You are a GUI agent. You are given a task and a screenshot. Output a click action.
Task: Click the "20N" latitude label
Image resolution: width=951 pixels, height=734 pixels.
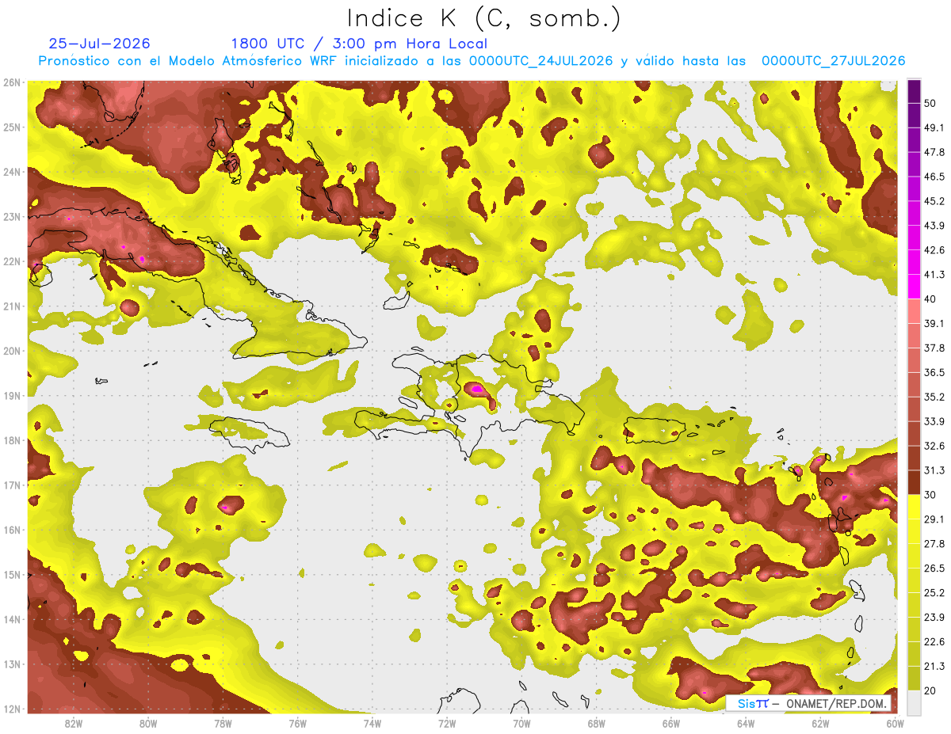point(13,351)
